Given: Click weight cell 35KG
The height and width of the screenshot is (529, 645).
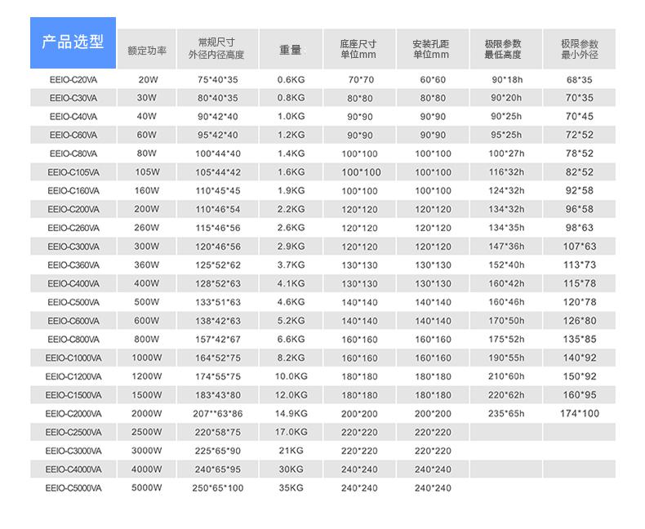Looking at the screenshot, I should click(x=291, y=488).
